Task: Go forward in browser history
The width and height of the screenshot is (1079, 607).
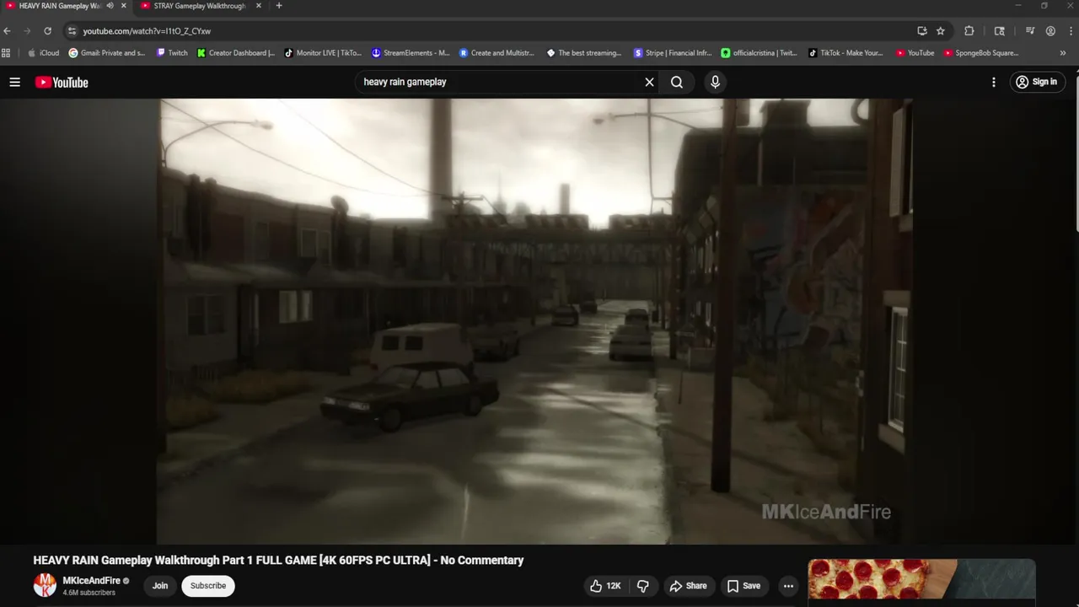Action: [27, 31]
